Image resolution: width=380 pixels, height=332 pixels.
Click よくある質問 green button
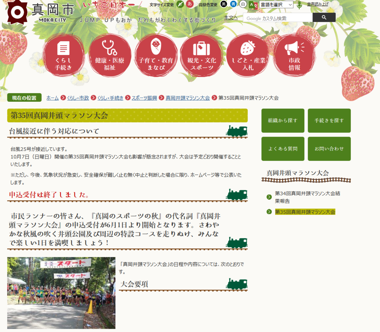click(283, 149)
